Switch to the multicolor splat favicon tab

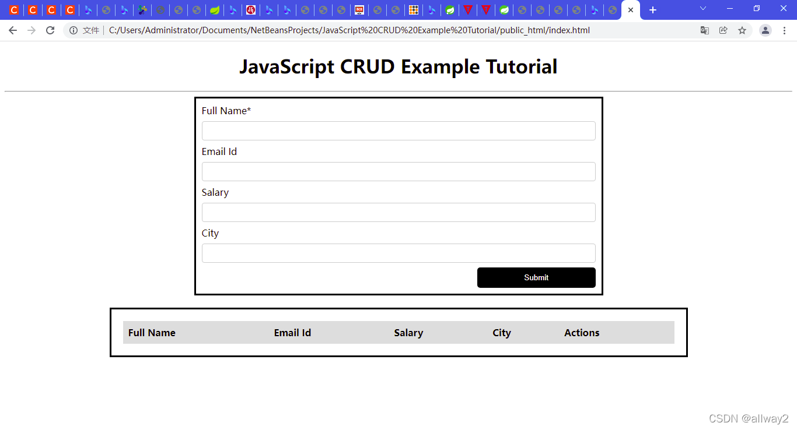(x=142, y=10)
